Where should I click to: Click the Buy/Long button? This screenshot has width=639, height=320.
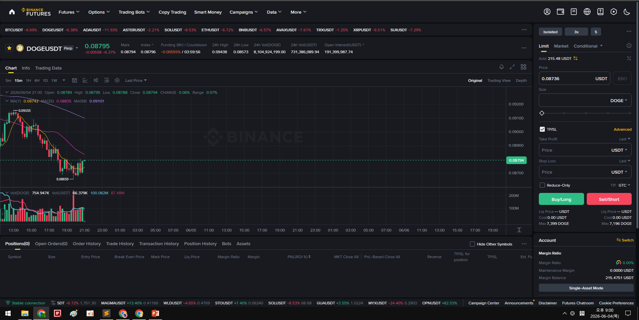click(561, 199)
